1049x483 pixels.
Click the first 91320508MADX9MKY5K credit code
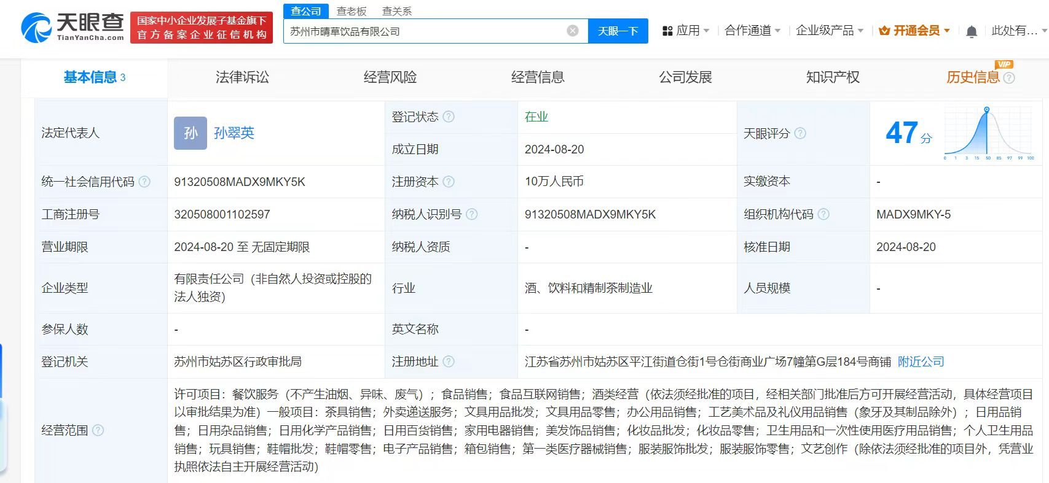(240, 182)
